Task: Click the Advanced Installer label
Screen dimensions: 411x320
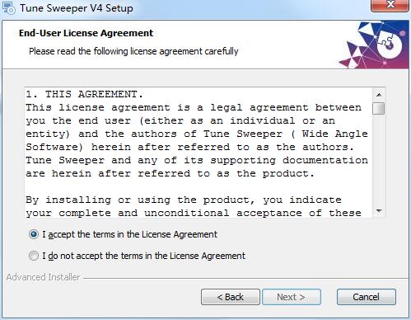Action: 43,277
